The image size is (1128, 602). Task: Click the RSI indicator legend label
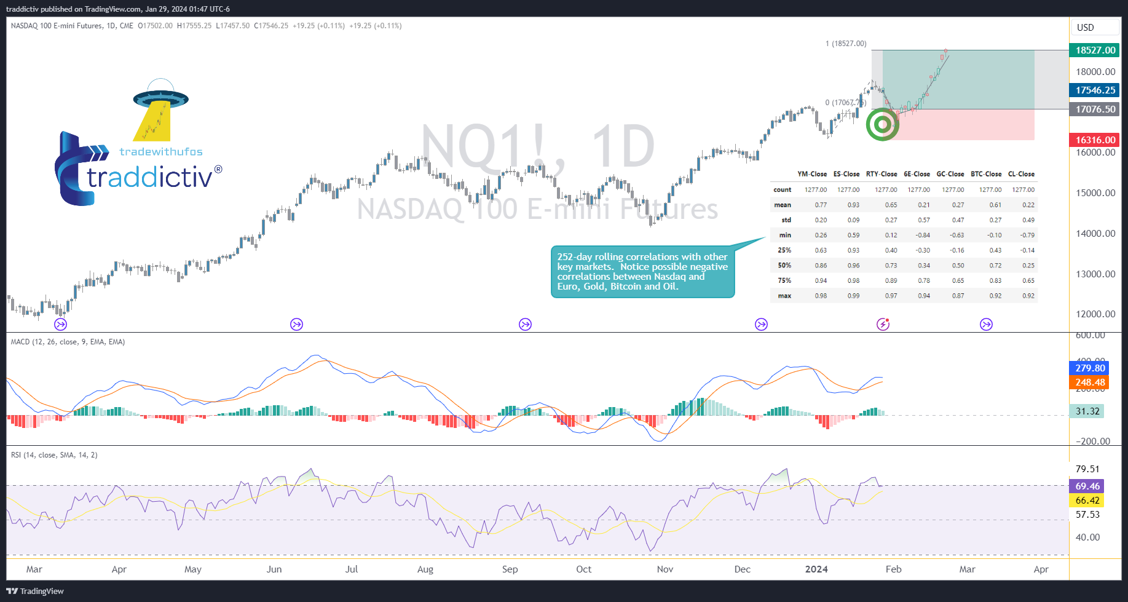(x=54, y=455)
